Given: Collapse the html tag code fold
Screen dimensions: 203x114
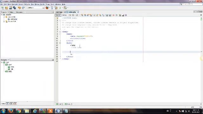Looking at the screenshot, I should (60, 32).
